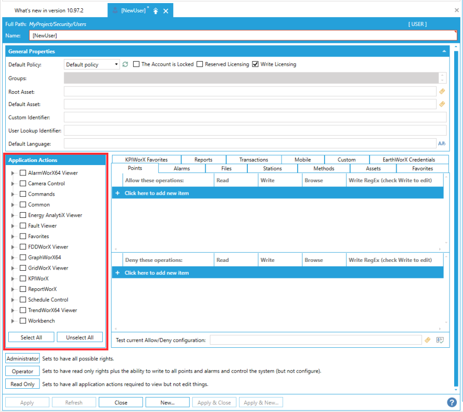The height and width of the screenshot is (412, 463).
Task: Click the GridWorX Viewer tree label
Action: (x=48, y=268)
